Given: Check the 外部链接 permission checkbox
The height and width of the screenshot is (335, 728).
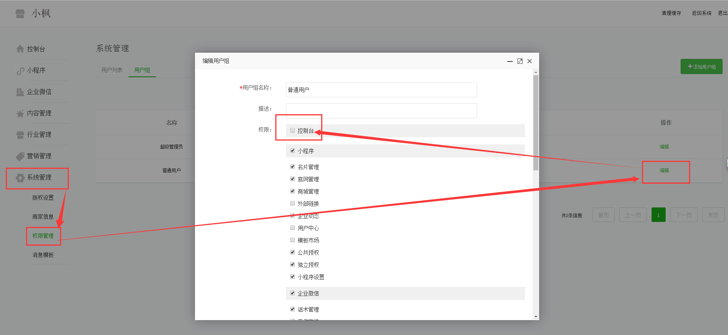Looking at the screenshot, I should pos(292,204).
